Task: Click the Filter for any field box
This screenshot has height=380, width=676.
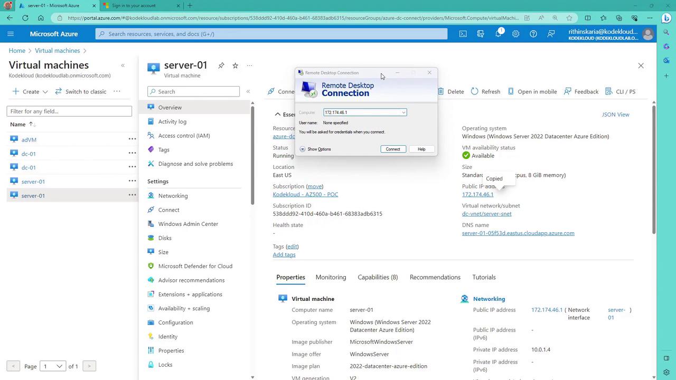Action: click(x=69, y=111)
